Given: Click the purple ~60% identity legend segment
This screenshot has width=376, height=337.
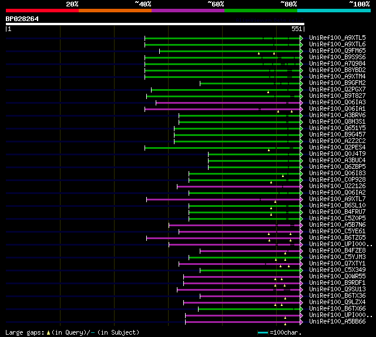Looking at the screenshot, I should click(188, 11).
